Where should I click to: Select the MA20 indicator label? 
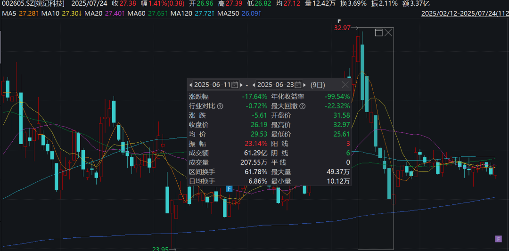(x=93, y=14)
